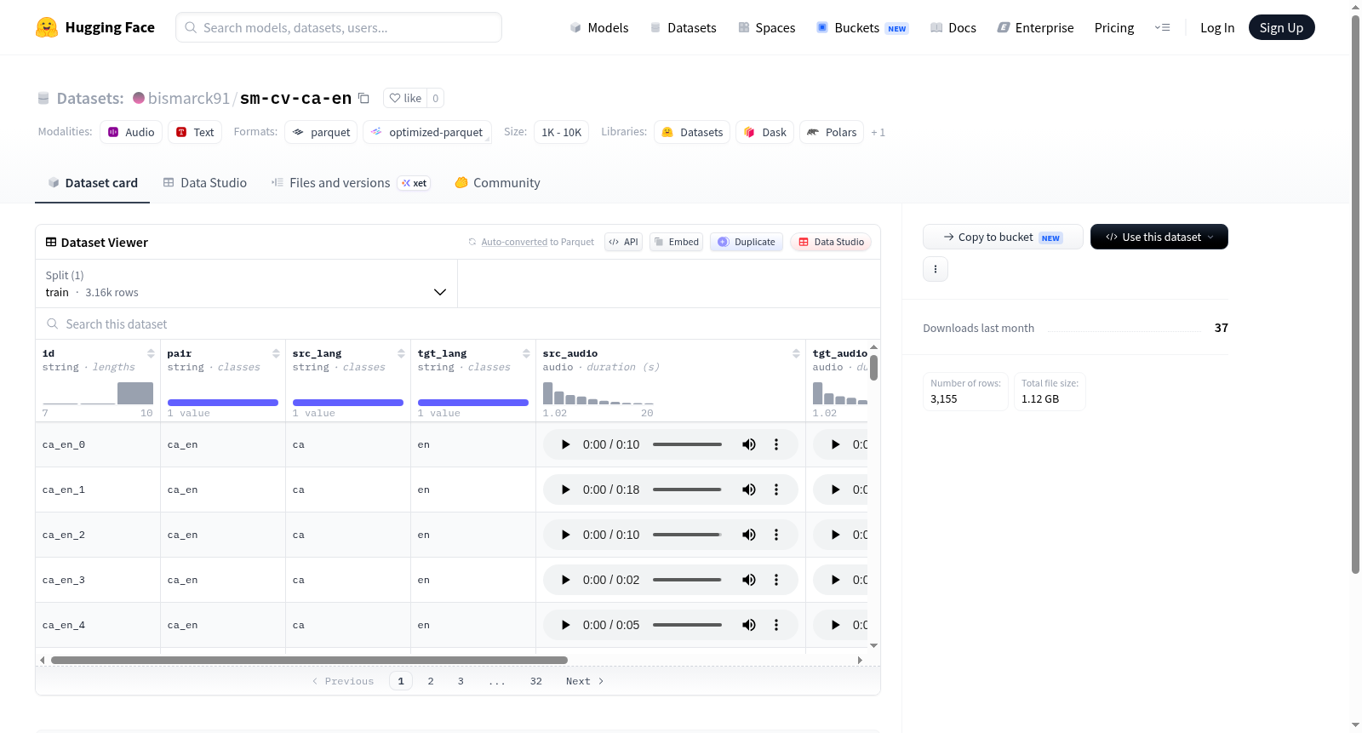Open the Data Studio tab
The image size is (1362, 733).
(205, 183)
